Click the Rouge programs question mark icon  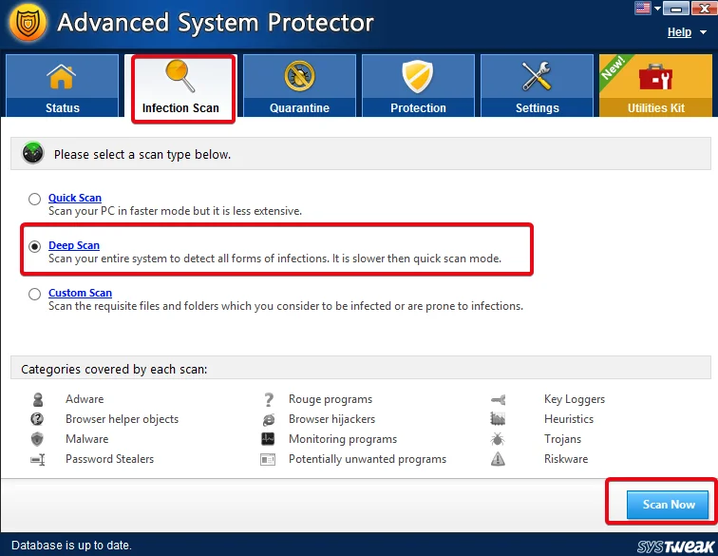tap(269, 400)
